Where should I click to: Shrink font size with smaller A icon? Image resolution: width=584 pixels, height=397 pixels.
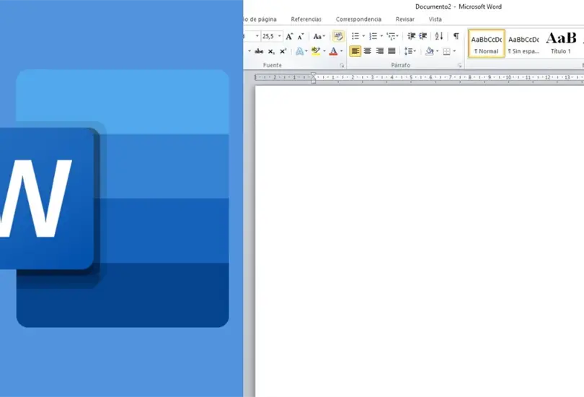click(x=301, y=36)
